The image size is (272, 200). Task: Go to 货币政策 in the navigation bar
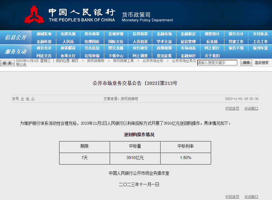tap(92, 34)
